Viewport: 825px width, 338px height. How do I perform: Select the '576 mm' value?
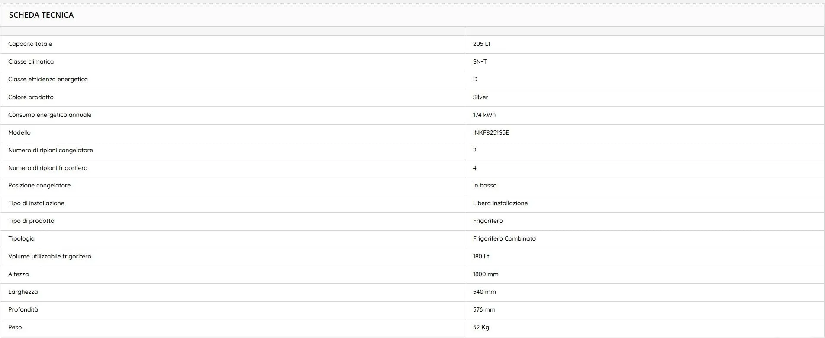tap(484, 309)
